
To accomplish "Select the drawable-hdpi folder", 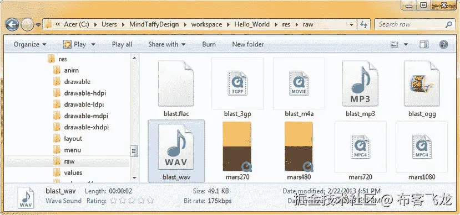I will coord(80,93).
